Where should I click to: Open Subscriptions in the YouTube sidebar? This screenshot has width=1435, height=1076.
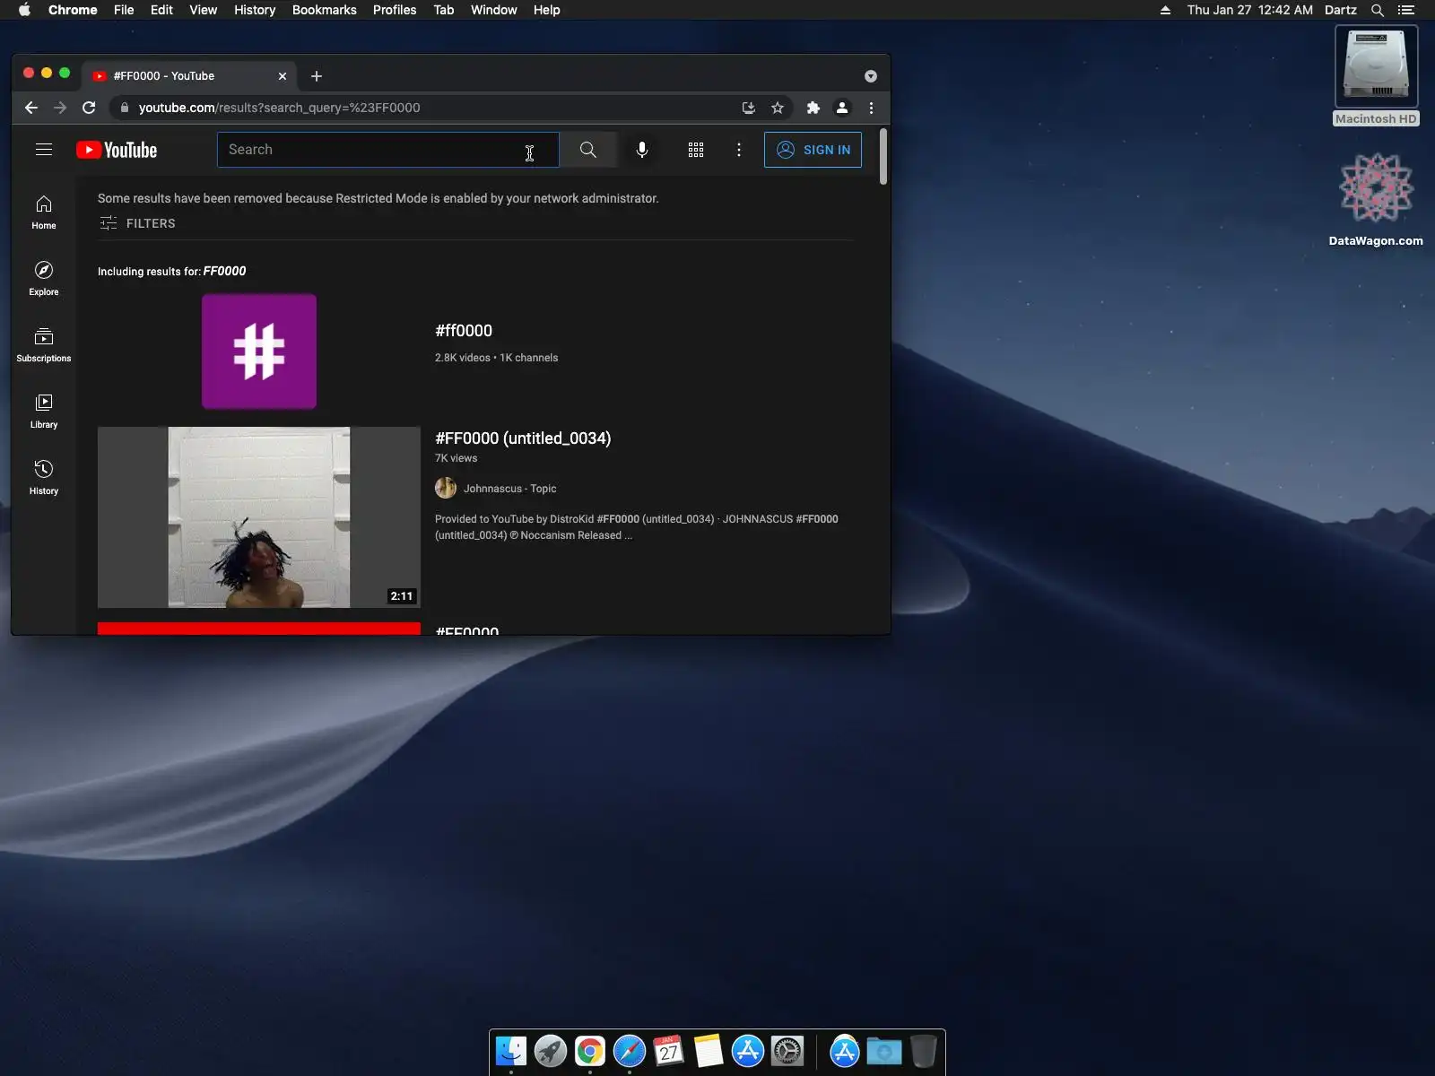[44, 345]
